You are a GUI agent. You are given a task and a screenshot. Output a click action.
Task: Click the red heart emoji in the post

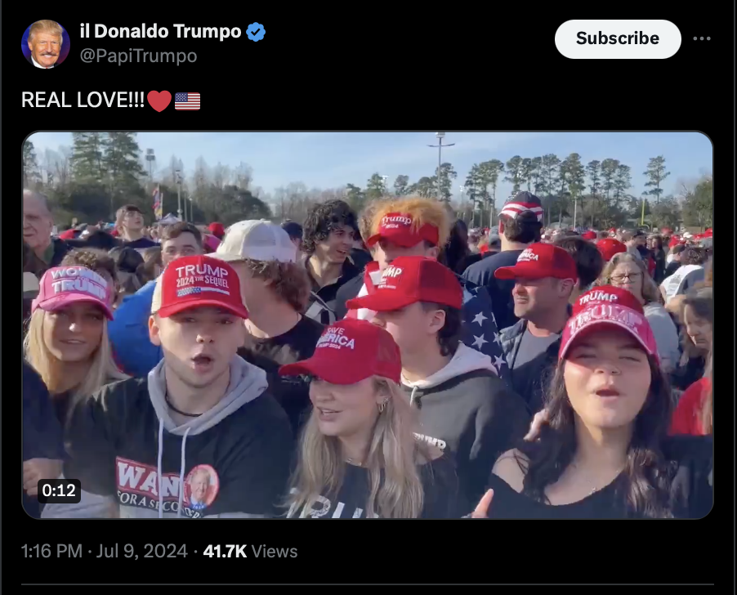pyautogui.click(x=159, y=101)
